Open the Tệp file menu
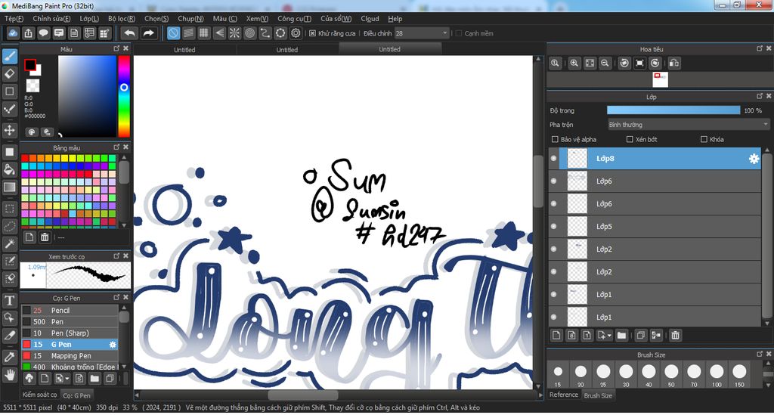Screen dimensions: 774x415 point(14,19)
